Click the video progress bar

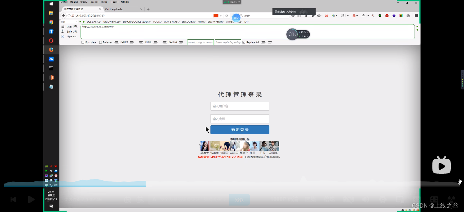pyautogui.click(x=232, y=186)
